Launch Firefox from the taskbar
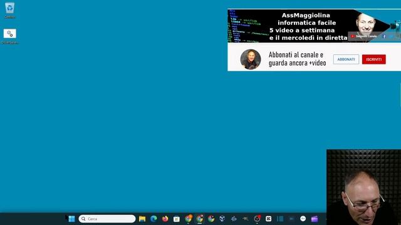 165,219
